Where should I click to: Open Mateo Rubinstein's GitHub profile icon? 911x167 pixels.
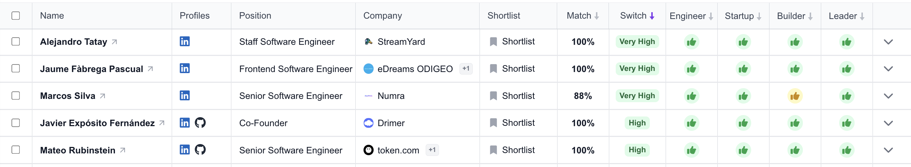tap(200, 150)
